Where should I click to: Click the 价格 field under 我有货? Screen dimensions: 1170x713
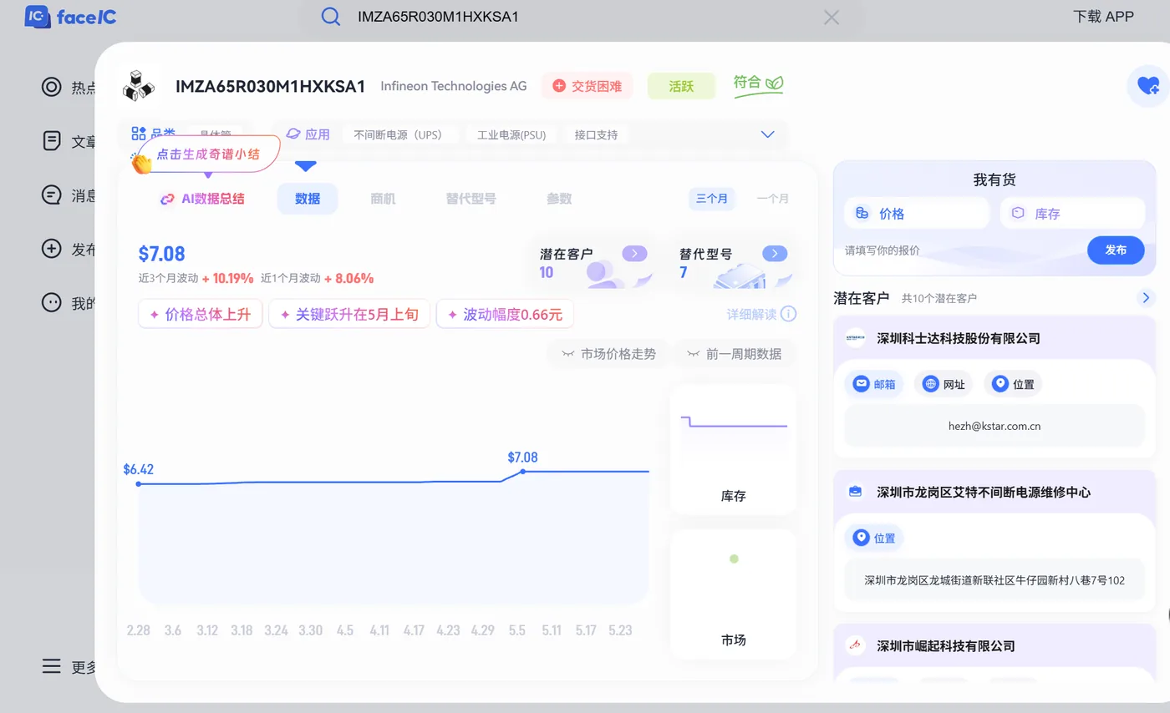(917, 214)
